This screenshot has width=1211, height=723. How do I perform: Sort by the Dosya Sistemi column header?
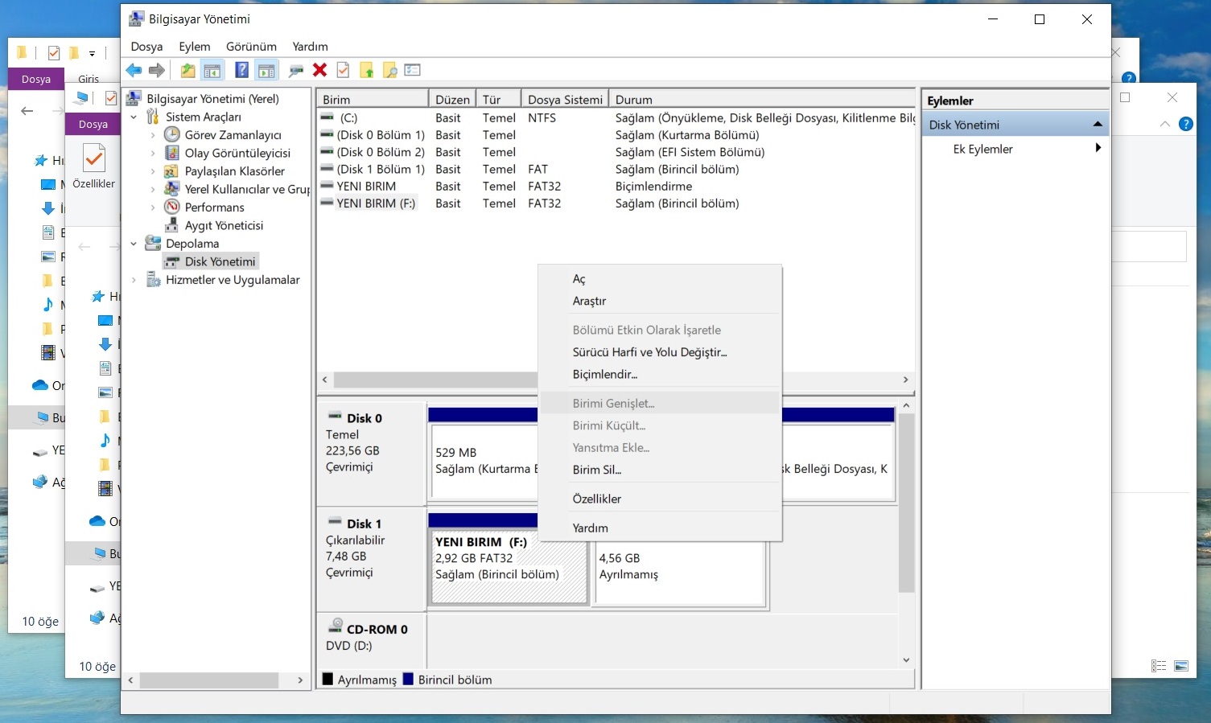point(565,99)
